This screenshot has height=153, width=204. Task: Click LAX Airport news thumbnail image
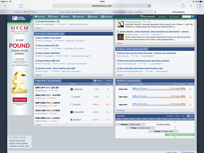click(x=120, y=37)
